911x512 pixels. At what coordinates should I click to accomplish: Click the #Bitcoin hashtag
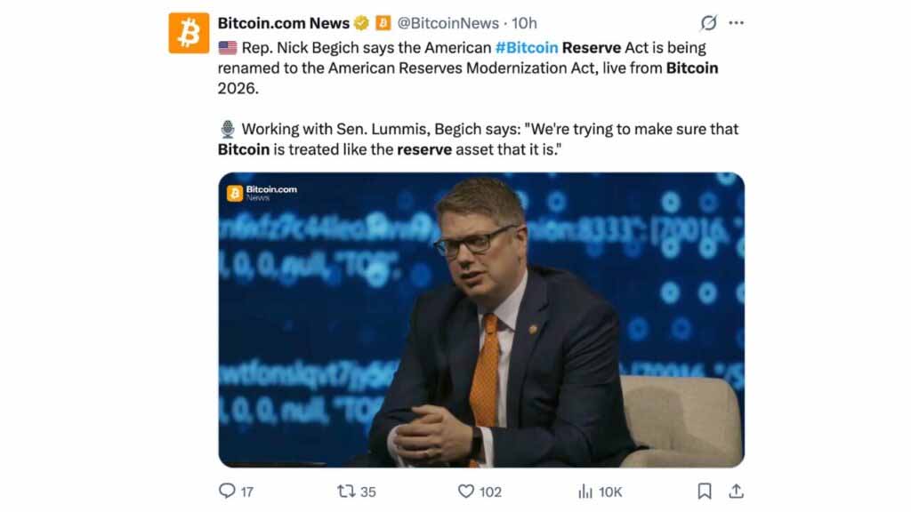tap(526, 47)
